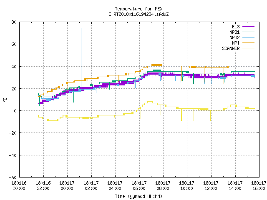Screen dimensions: 267x200
Task: Click the orange NPI legend line sample
Action: 249,43
